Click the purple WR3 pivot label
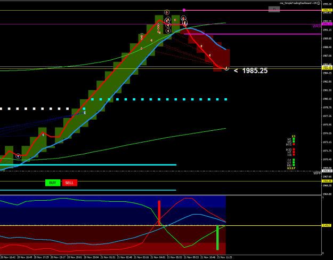 pos(316,26)
